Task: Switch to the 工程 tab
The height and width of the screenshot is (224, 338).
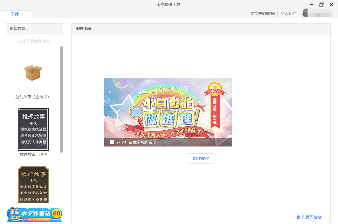Action: click(x=15, y=14)
